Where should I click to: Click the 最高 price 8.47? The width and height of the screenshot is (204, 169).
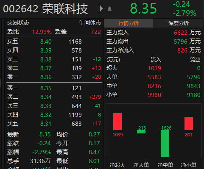coord(94,152)
